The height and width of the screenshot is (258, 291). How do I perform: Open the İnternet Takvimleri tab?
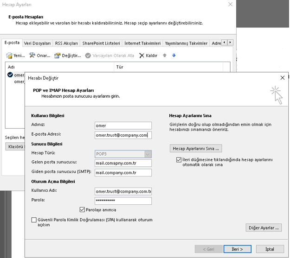(x=142, y=44)
